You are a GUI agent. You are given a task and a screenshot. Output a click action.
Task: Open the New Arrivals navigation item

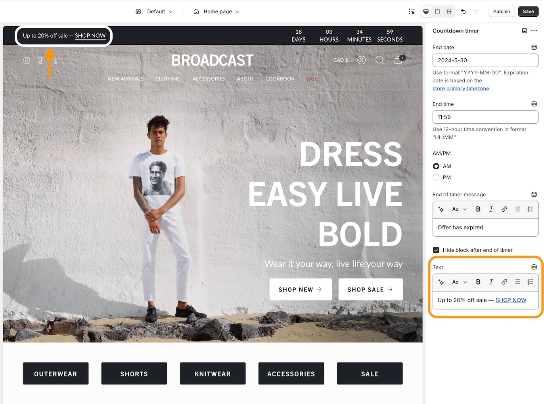click(125, 79)
